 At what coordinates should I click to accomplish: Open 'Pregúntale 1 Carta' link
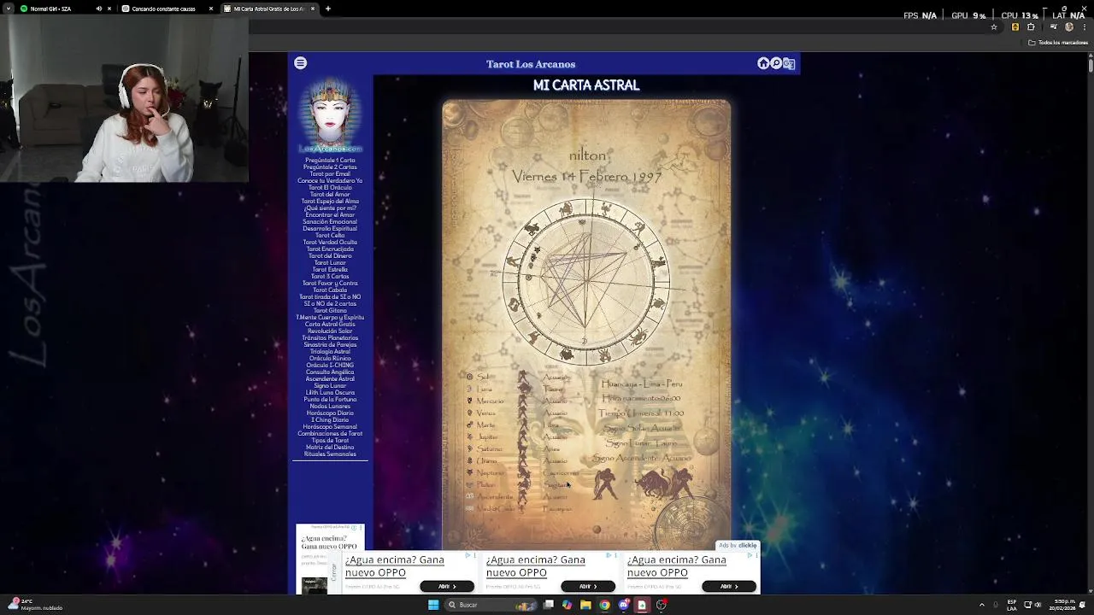click(330, 161)
